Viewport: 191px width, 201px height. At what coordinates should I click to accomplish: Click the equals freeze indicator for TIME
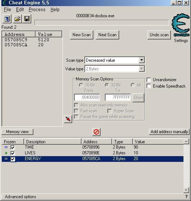click(6, 147)
